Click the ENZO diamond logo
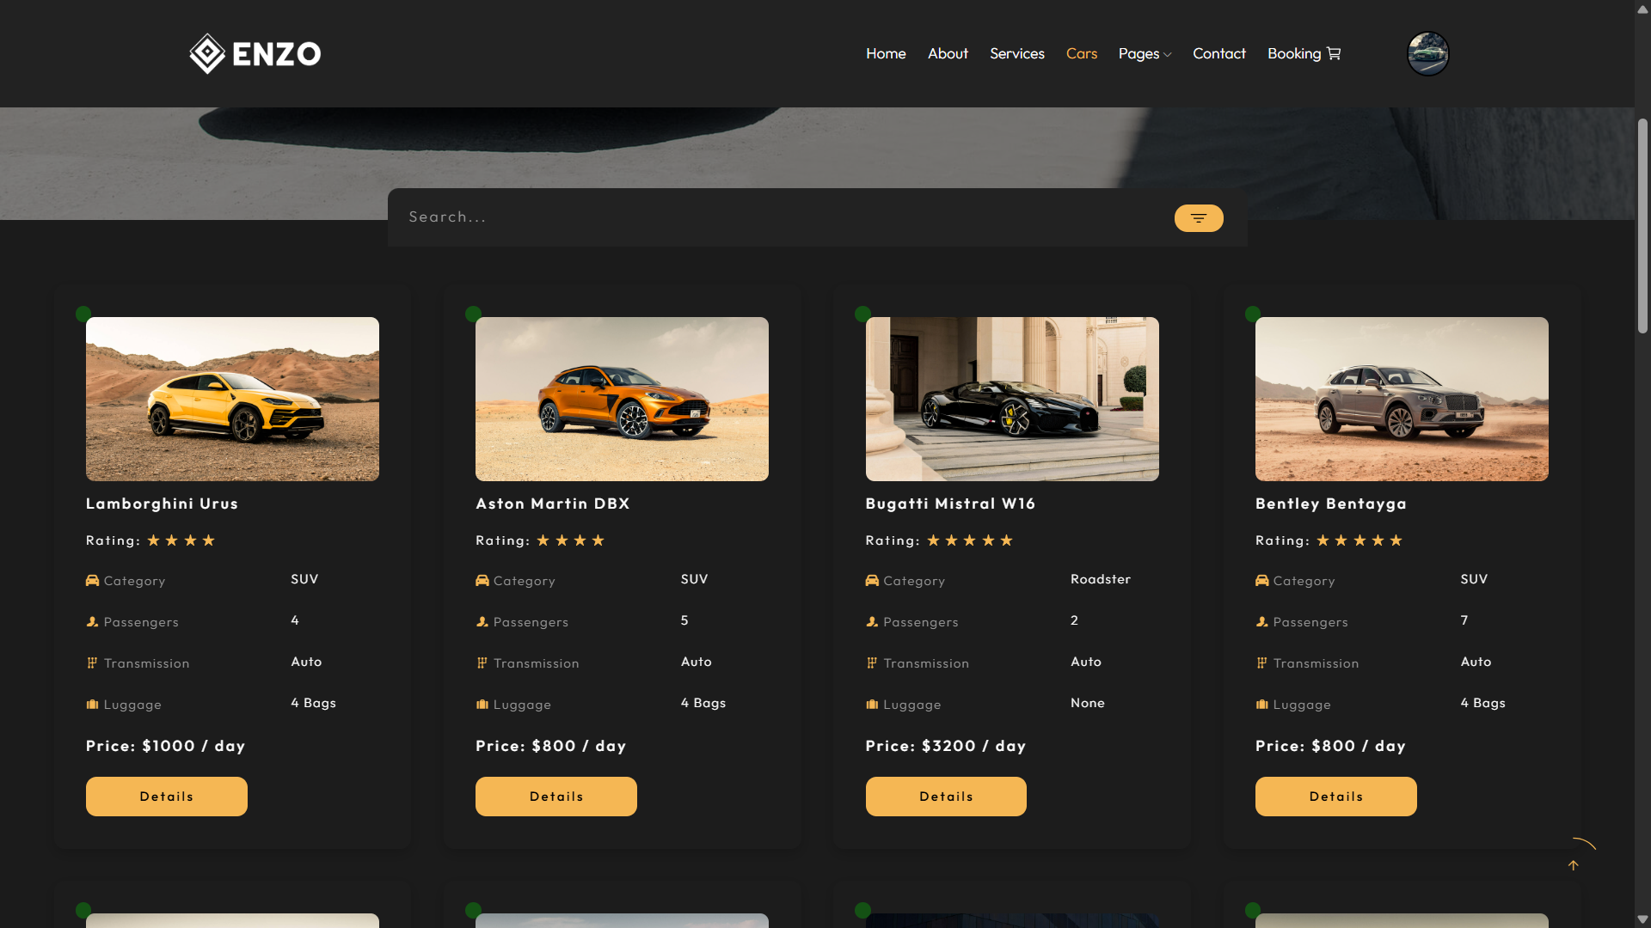This screenshot has width=1651, height=928. tap(255, 53)
